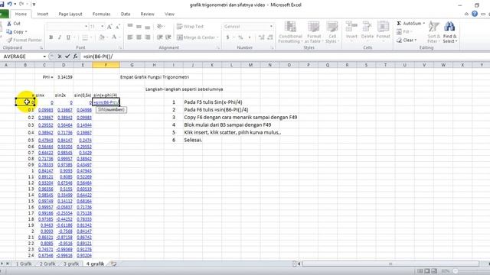This screenshot has height=275, width=490.
Task: Click in the formula bar input
Action: click(x=284, y=57)
